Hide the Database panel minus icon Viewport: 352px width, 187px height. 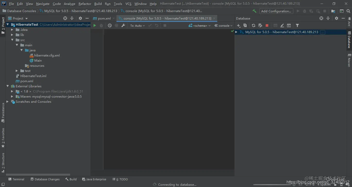[343, 18]
